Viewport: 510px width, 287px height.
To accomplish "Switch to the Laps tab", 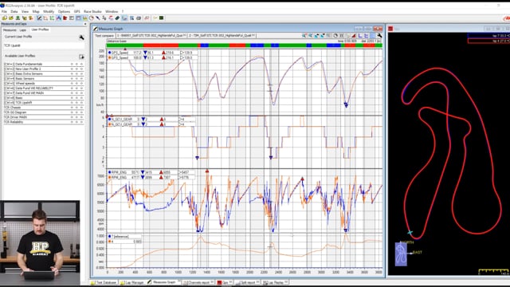I will (x=23, y=29).
